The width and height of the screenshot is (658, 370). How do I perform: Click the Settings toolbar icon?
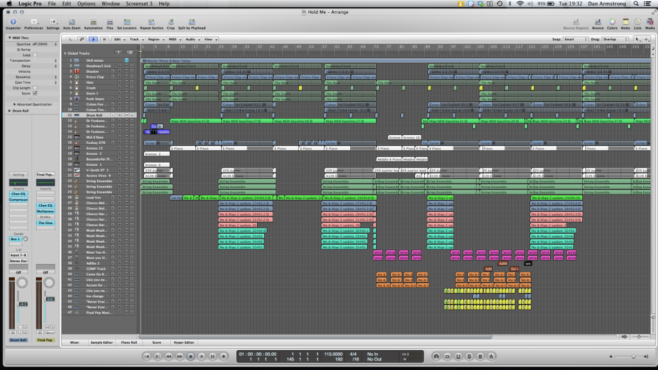[x=53, y=24]
